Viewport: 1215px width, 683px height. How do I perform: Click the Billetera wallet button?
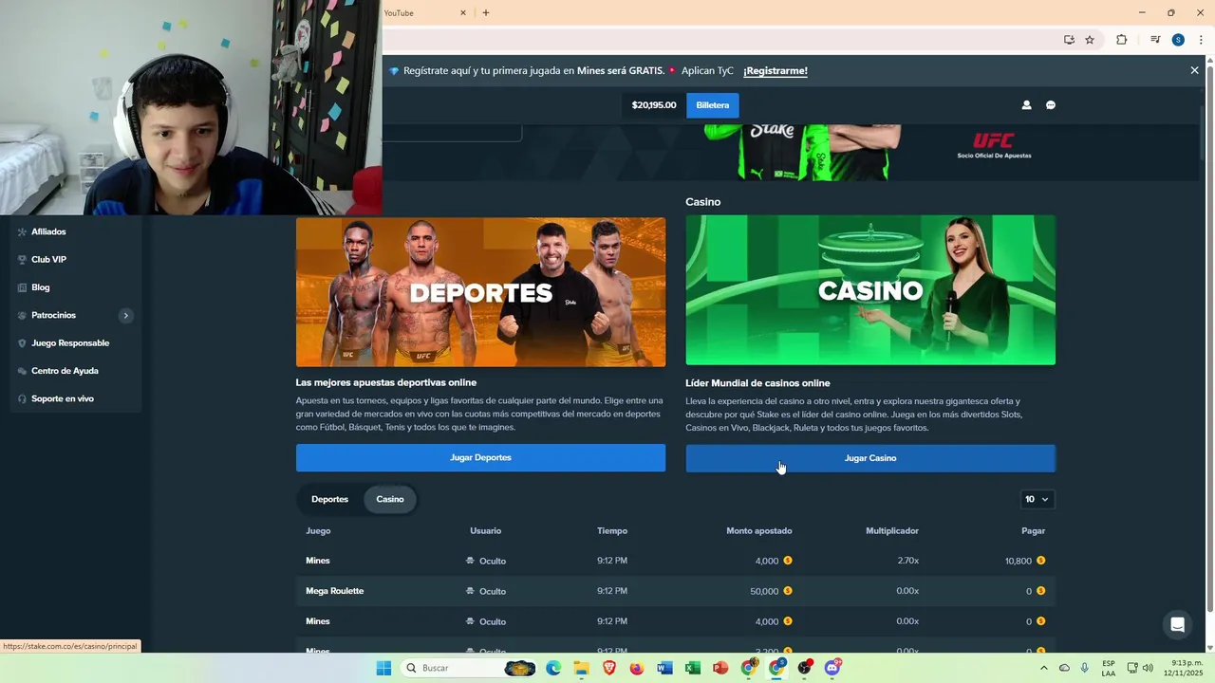713,105
